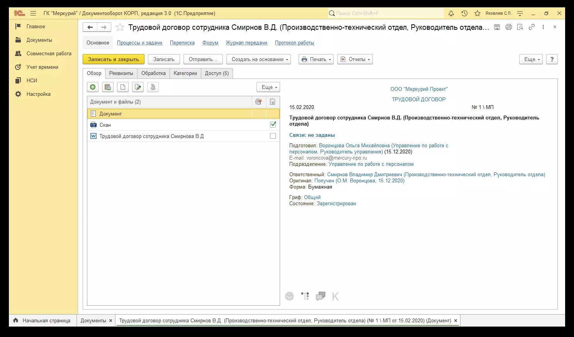574x337 pixels.
Task: Click the save diskette icon
Action: click(497, 27)
